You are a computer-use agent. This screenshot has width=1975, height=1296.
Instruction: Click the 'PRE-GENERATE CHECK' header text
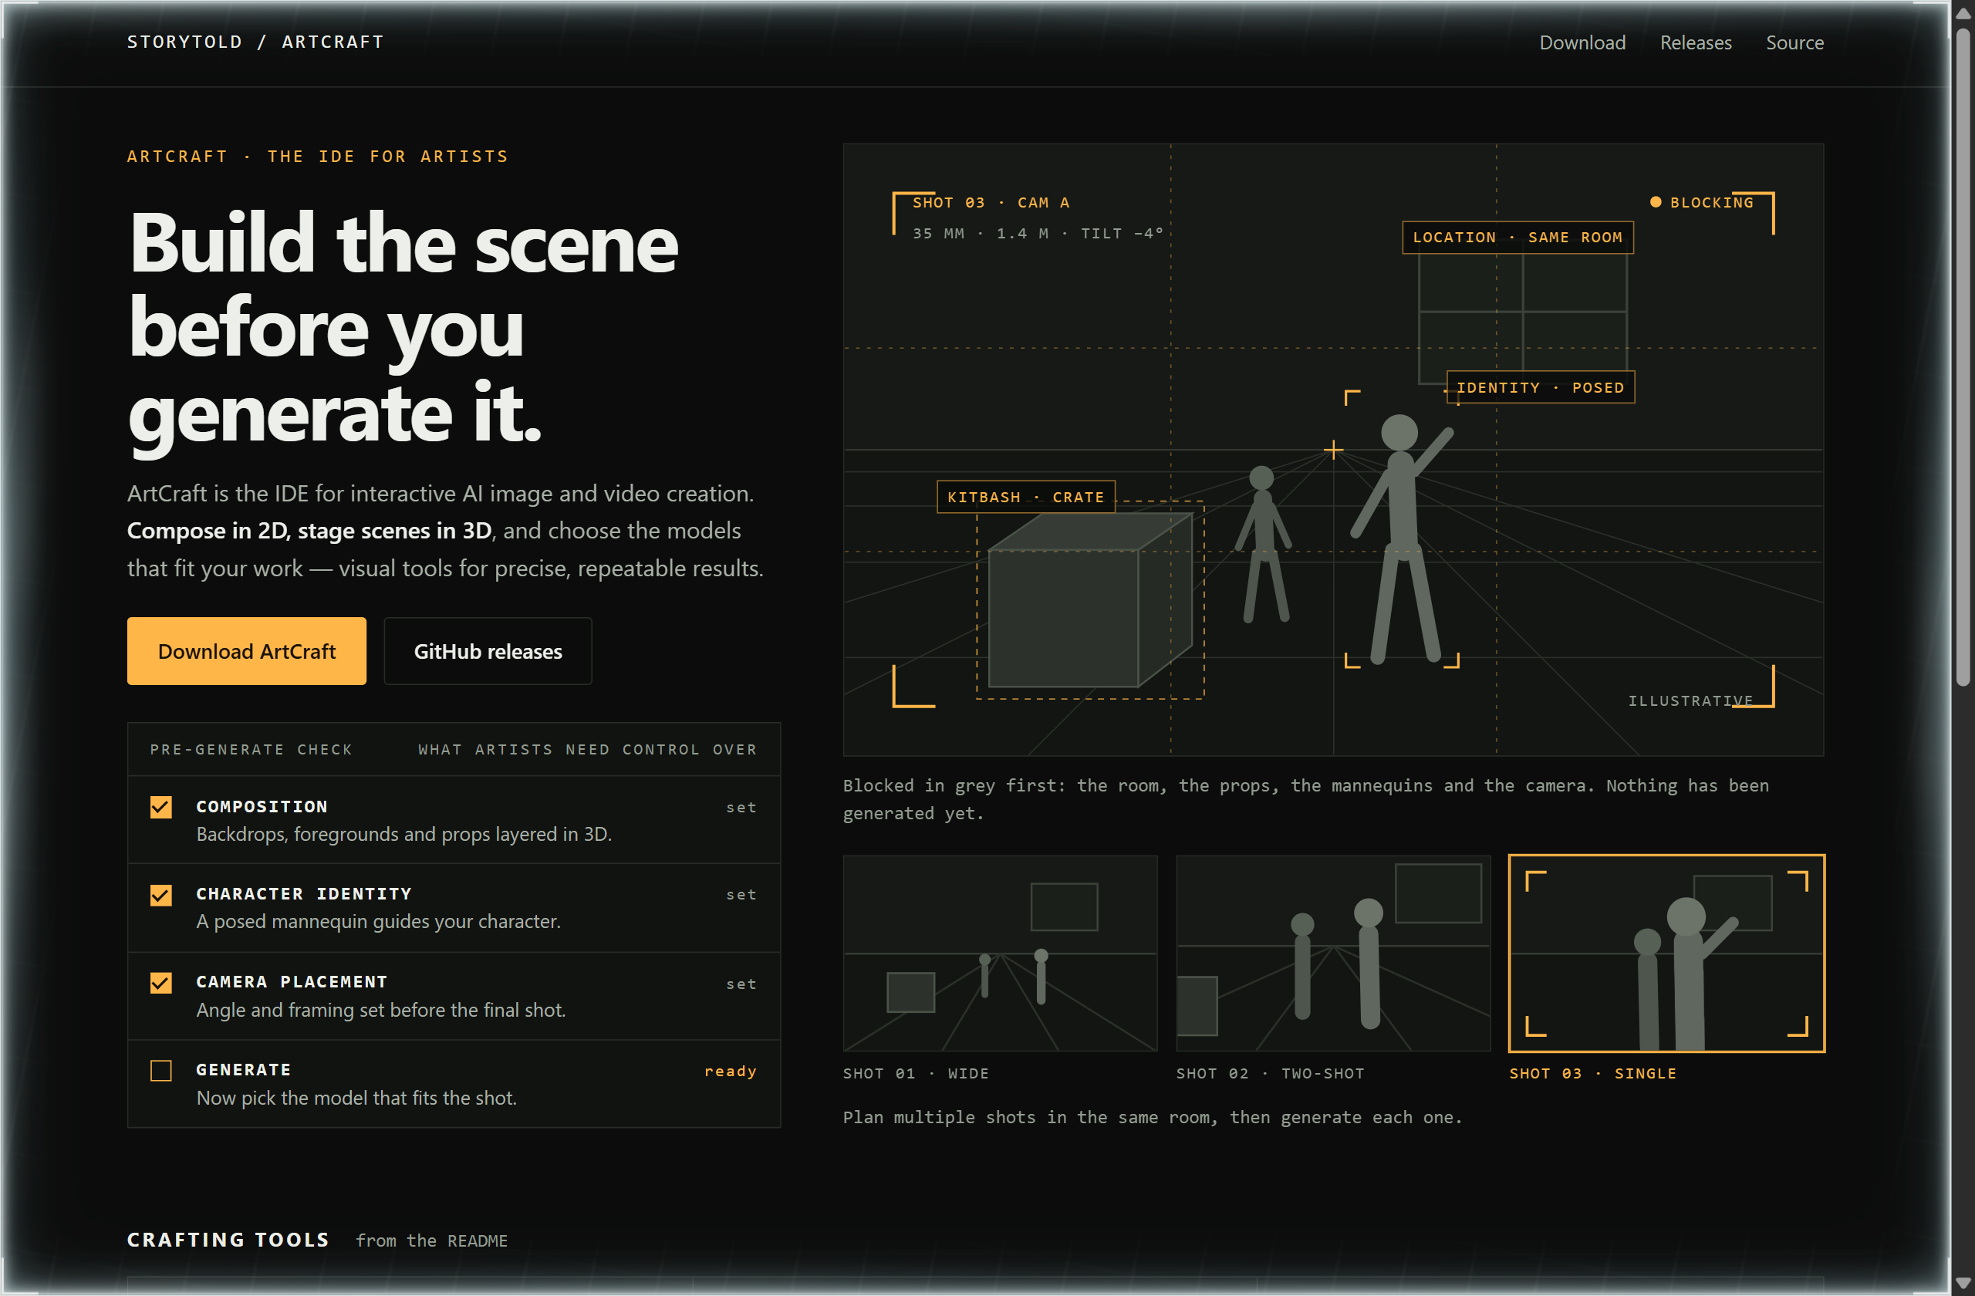[251, 748]
